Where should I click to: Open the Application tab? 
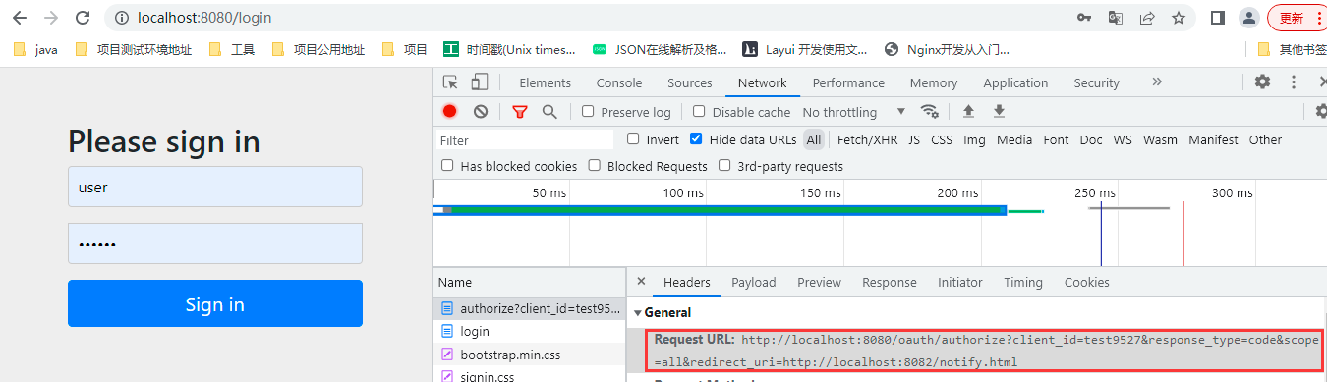(x=1015, y=83)
